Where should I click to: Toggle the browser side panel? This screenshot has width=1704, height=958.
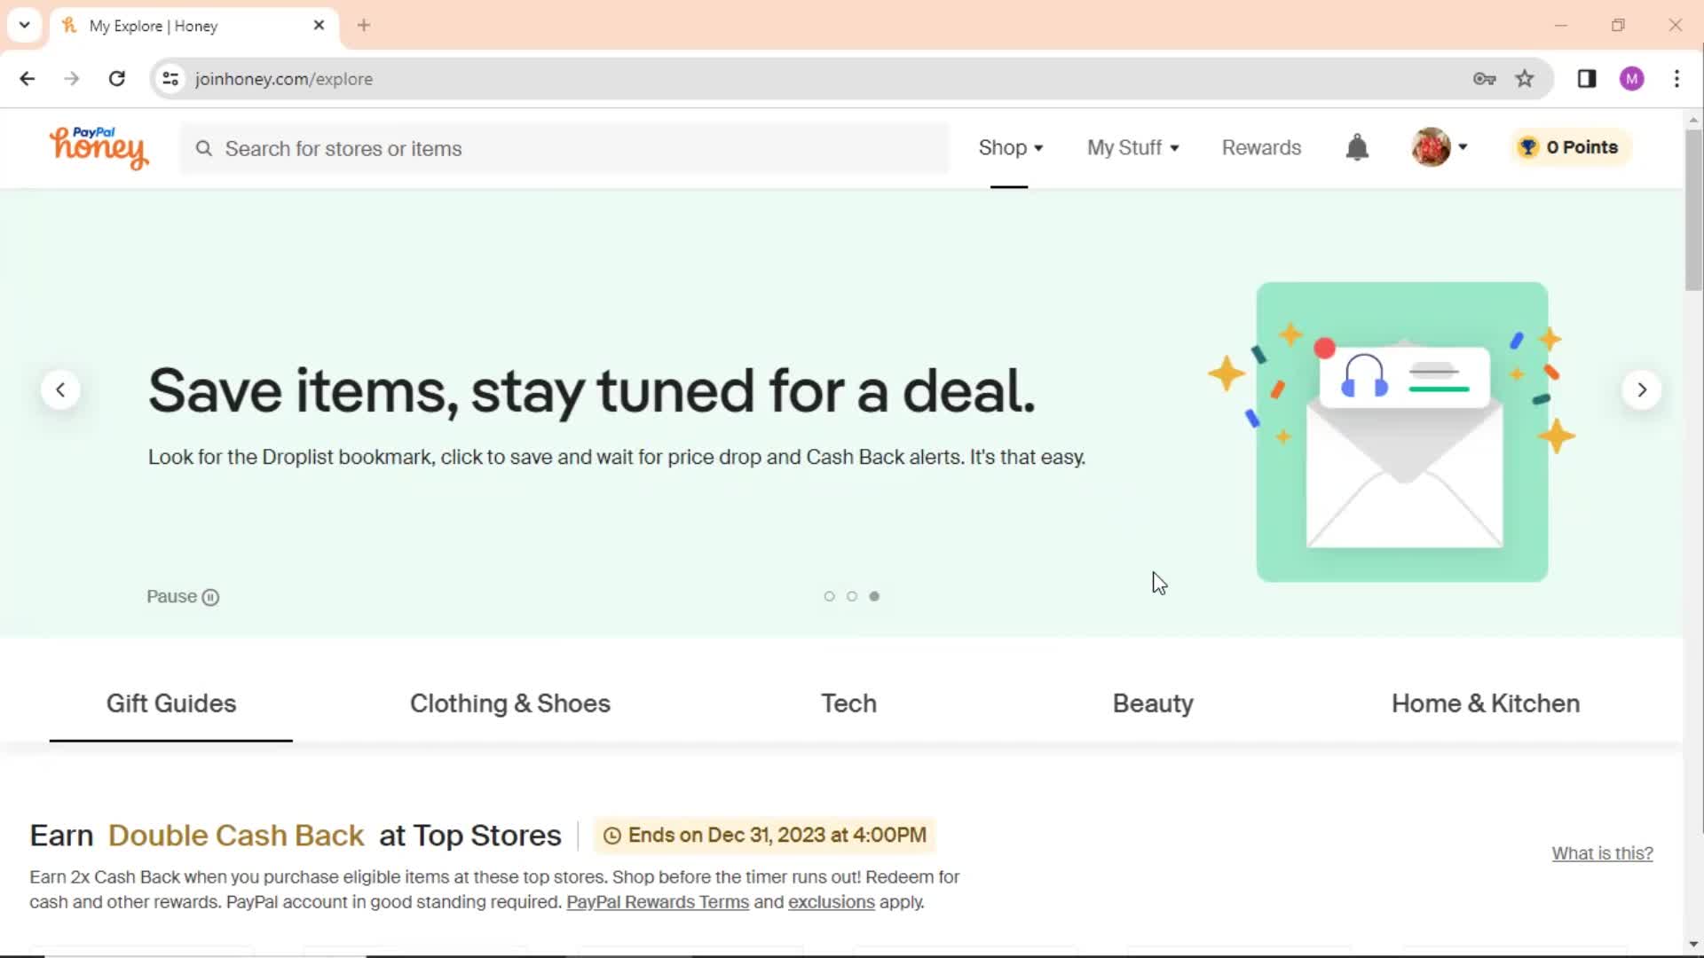pyautogui.click(x=1587, y=79)
